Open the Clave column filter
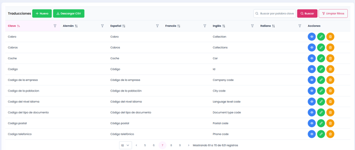 click(55, 26)
